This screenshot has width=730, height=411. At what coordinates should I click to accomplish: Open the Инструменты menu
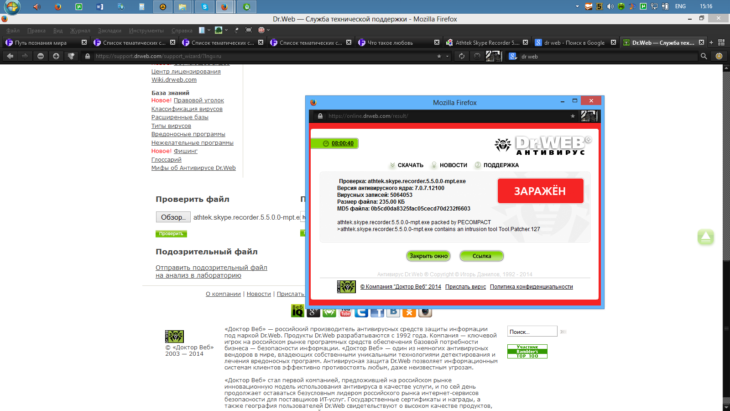click(146, 31)
